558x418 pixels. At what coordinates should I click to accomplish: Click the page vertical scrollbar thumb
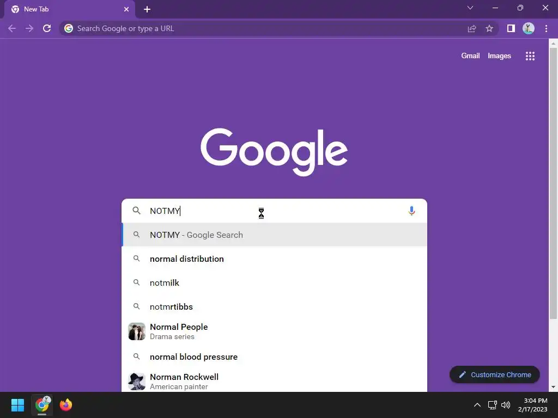[x=553, y=183]
